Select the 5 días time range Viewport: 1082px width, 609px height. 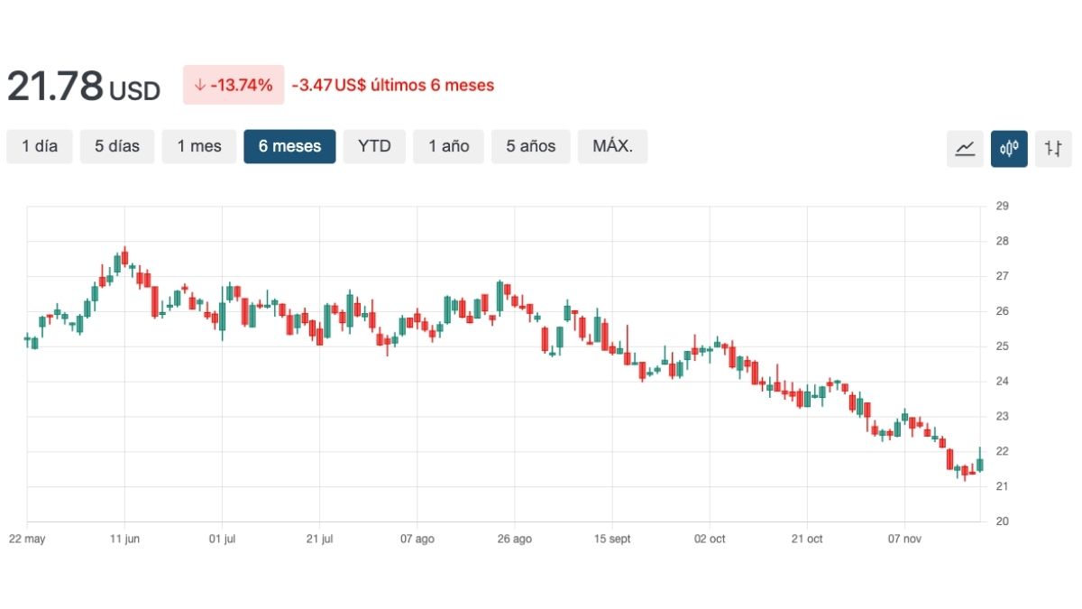(117, 146)
